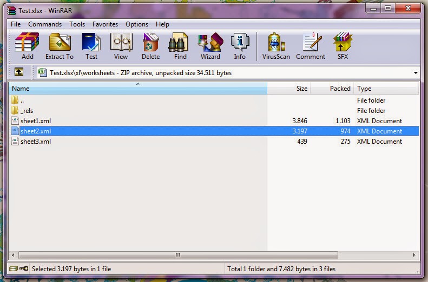
Task: Open the Comment tool
Action: click(x=311, y=46)
